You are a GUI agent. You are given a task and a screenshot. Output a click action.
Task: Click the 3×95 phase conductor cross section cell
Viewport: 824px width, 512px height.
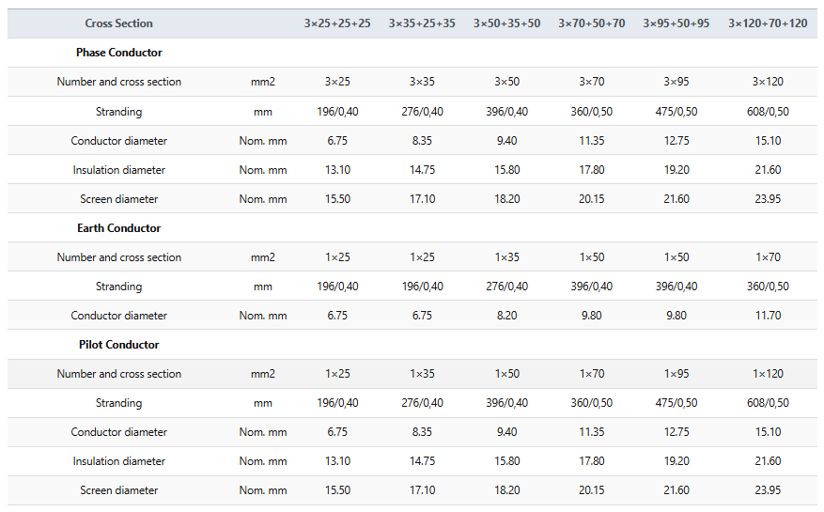pyautogui.click(x=676, y=82)
